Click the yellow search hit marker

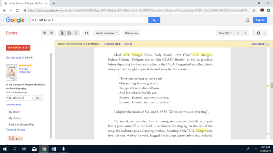(x=268, y=86)
